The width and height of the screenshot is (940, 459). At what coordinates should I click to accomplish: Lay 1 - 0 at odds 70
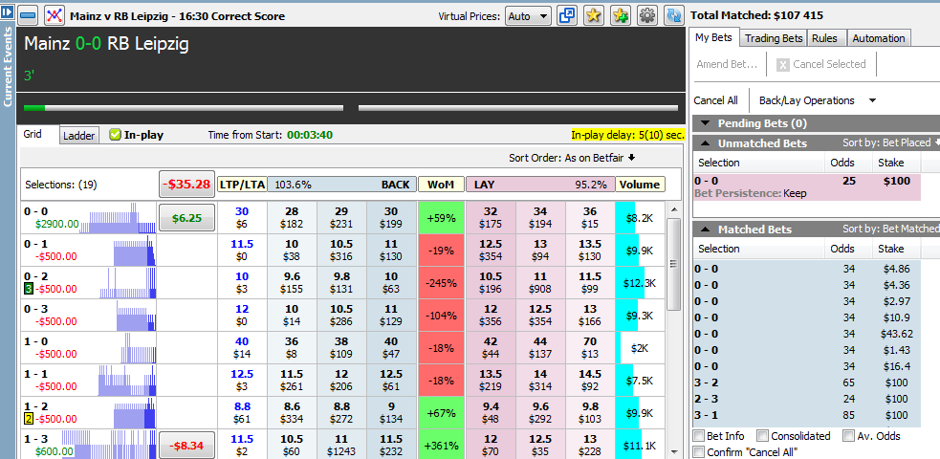pyautogui.click(x=590, y=347)
